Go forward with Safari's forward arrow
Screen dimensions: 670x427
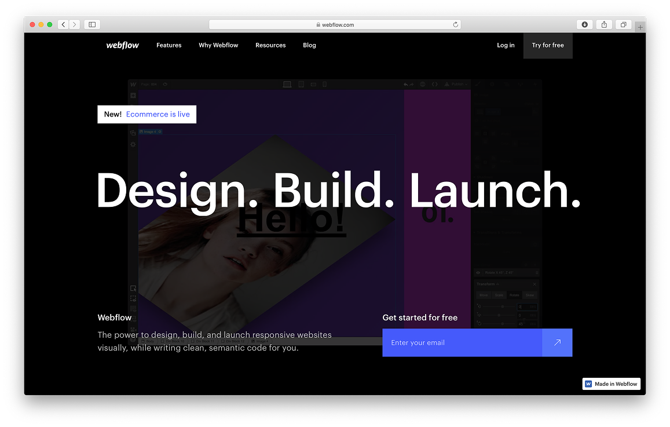74,24
